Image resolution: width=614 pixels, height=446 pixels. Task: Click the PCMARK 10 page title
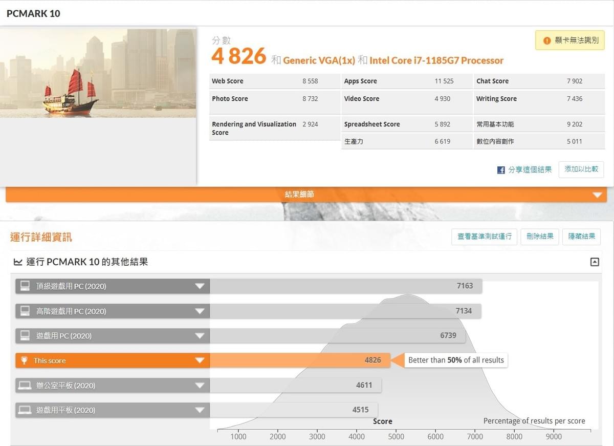(33, 14)
